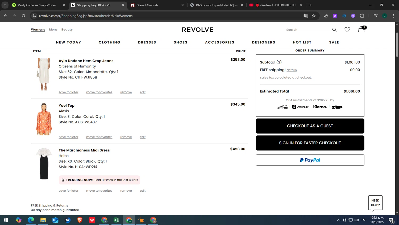Switch to Verify Codes SimplyCodes tab
Image resolution: width=399 pixels, height=225 pixels.
pos(37,5)
